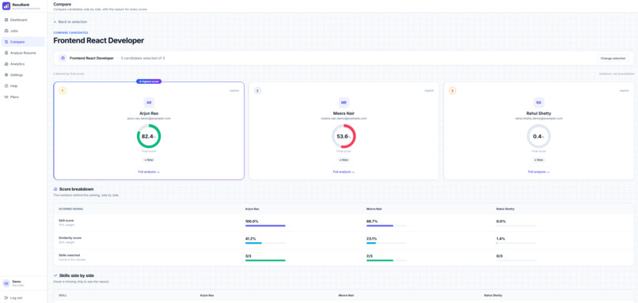Click the AR avatar on Arjun Rao's card
The height and width of the screenshot is (303, 638).
click(149, 103)
